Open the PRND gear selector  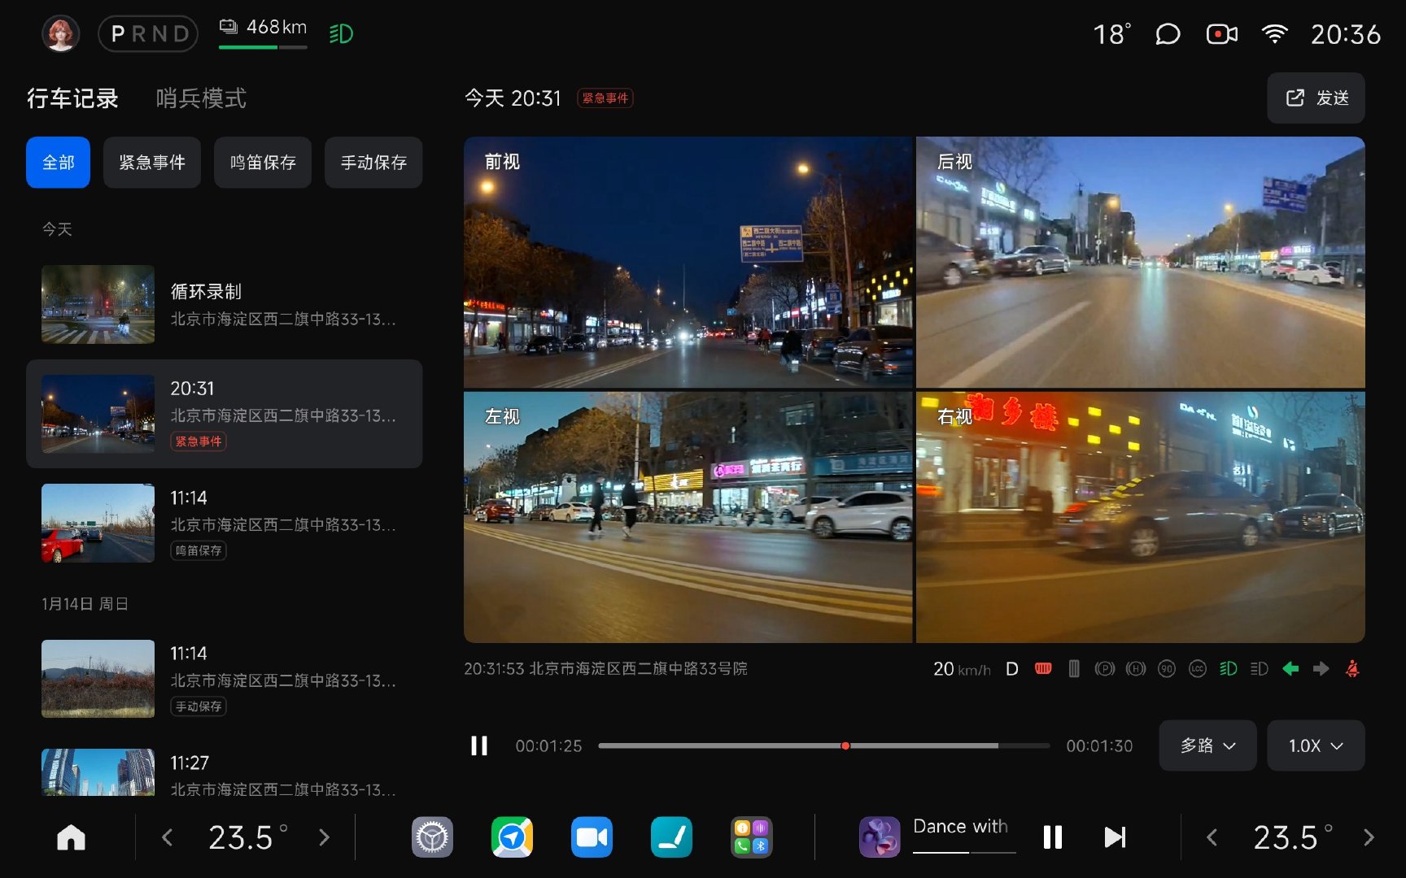point(148,34)
